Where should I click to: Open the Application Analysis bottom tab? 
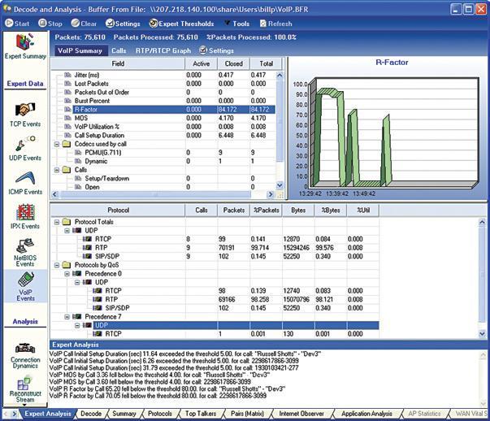(x=366, y=414)
